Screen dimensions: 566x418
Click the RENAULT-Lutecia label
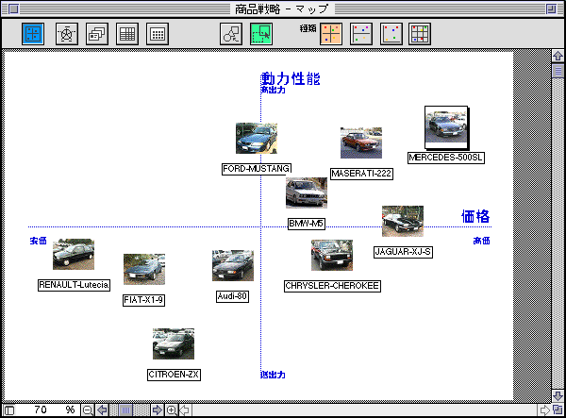click(74, 285)
